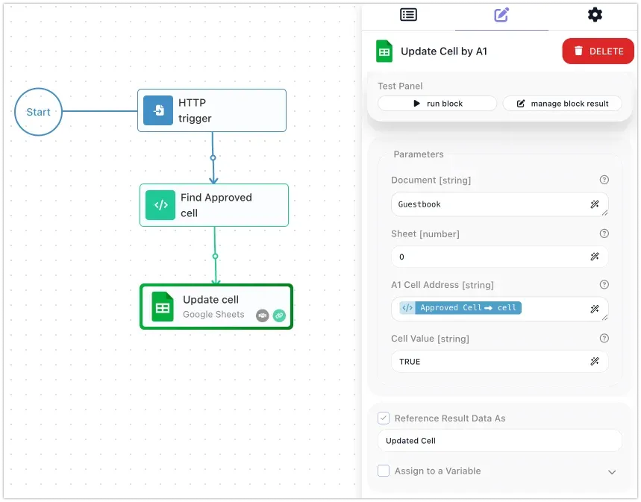Switch to the edit block tab
641x502 pixels.
[x=501, y=15]
